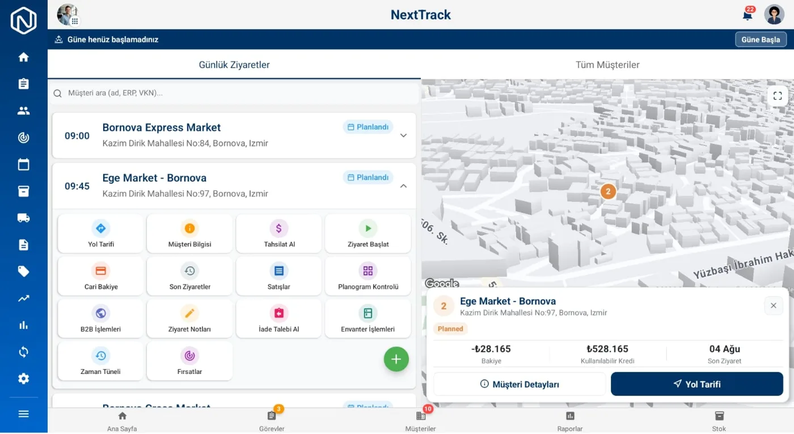This screenshot has width=794, height=434.
Task: Select the price tag icon in the sidebar
Action: click(23, 271)
